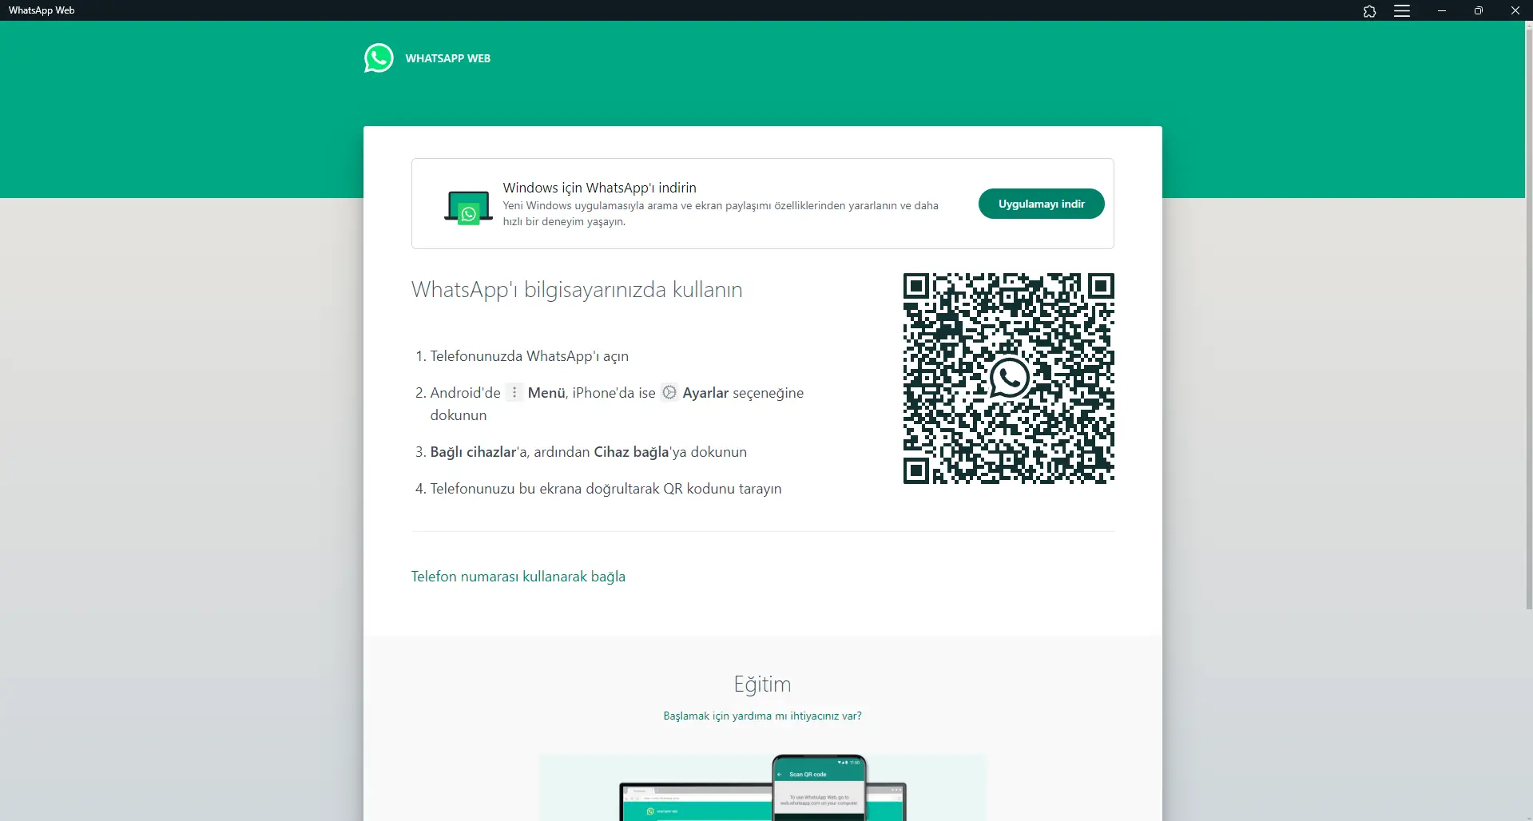Image resolution: width=1533 pixels, height=821 pixels.
Task: Click the WHATSAPP WEB header text
Action: (448, 58)
